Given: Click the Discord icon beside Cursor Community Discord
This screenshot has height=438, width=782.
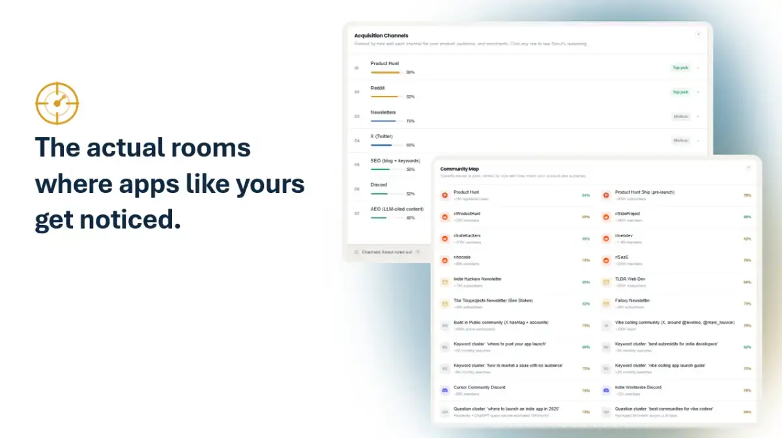Looking at the screenshot, I should [445, 390].
